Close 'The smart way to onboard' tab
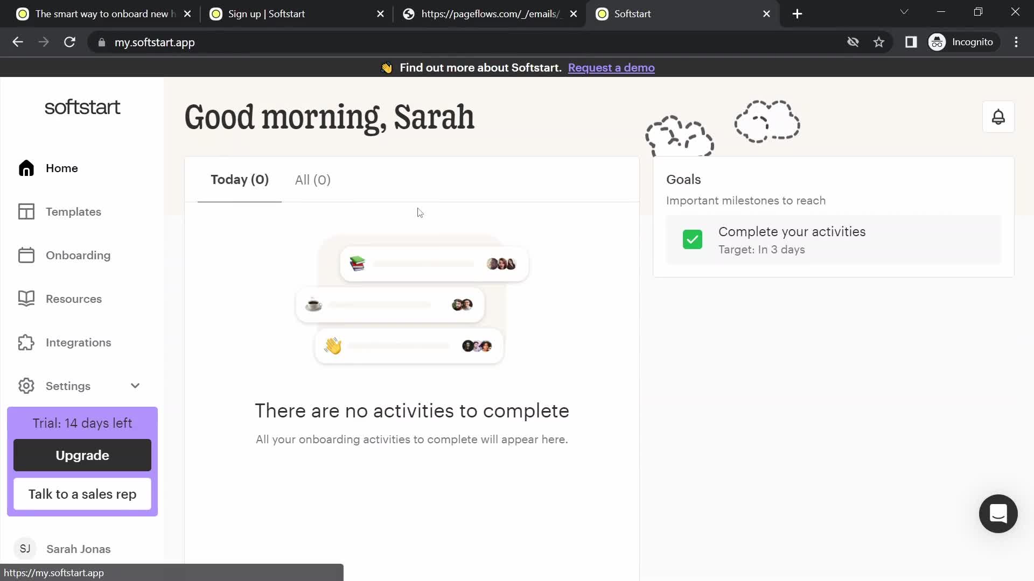 click(187, 14)
